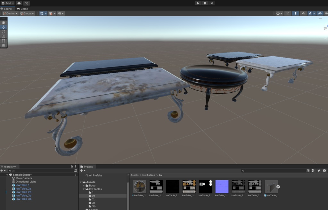This screenshot has width=328, height=210.
Task: Toggle grid snapping icon
Action: tap(42, 13)
